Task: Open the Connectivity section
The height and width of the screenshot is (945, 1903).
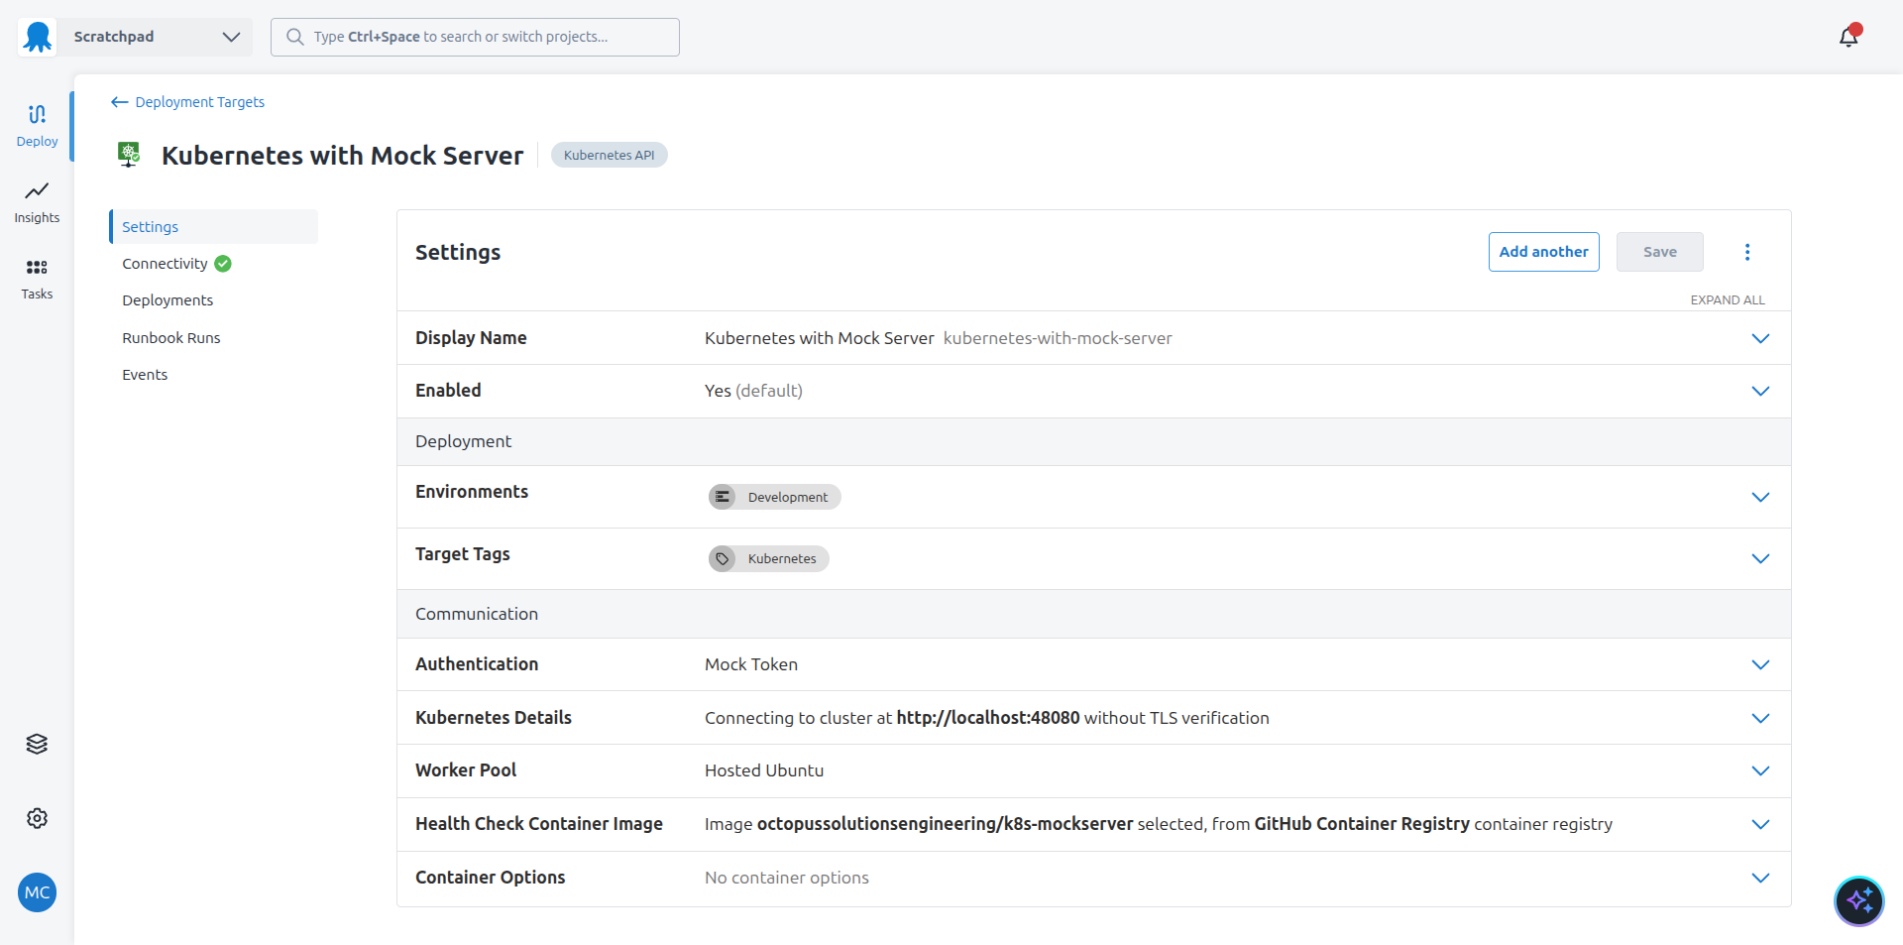Action: pyautogui.click(x=165, y=263)
